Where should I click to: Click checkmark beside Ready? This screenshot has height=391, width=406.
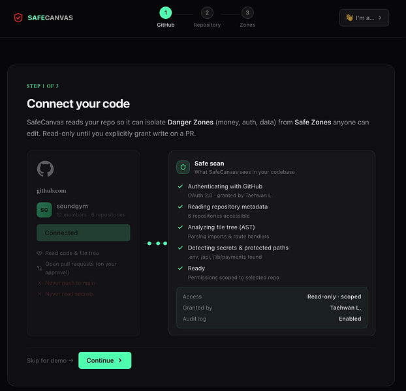click(x=180, y=268)
